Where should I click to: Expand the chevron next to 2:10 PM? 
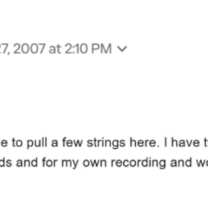pos(122,49)
